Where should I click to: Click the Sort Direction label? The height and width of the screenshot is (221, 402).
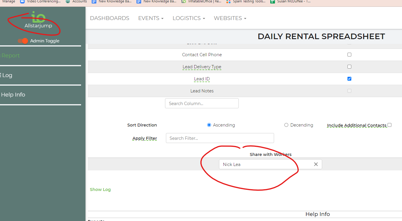tap(142, 125)
